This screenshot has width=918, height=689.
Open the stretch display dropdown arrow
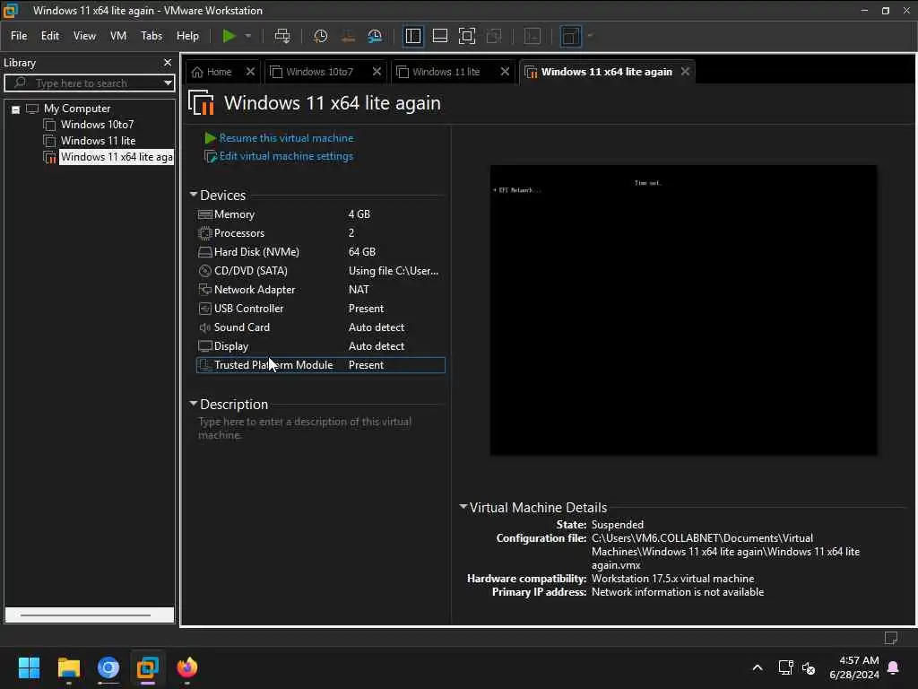point(590,36)
